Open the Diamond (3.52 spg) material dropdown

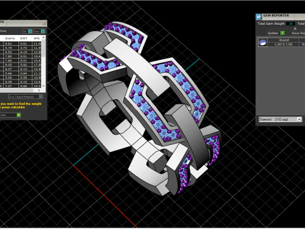tap(280, 120)
